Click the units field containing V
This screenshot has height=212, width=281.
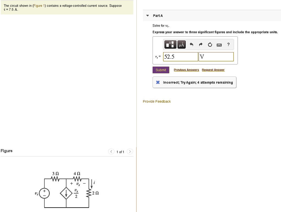coord(216,57)
